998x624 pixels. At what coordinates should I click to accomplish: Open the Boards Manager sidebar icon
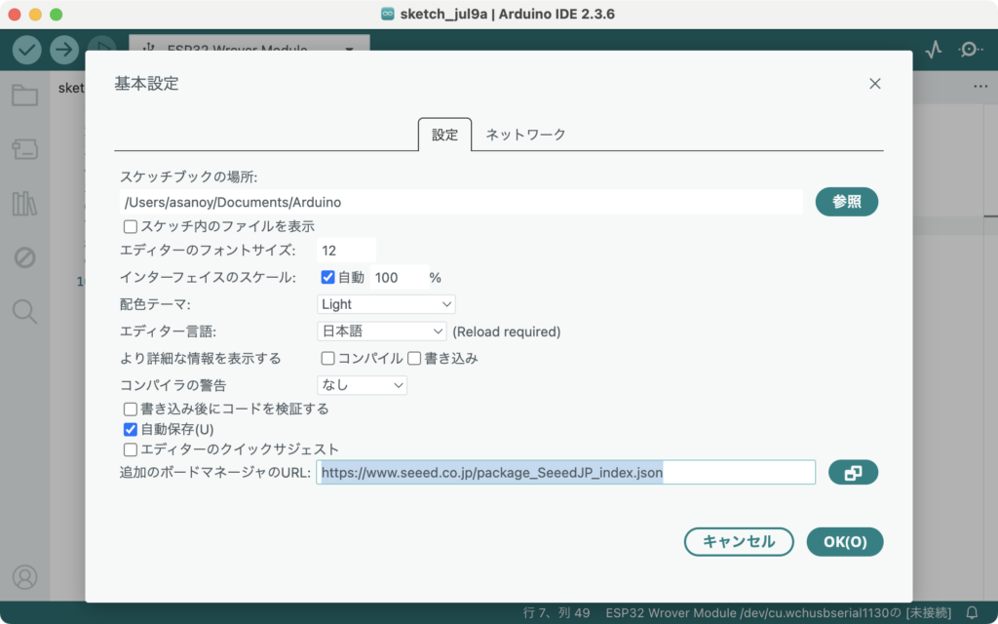coord(24,149)
